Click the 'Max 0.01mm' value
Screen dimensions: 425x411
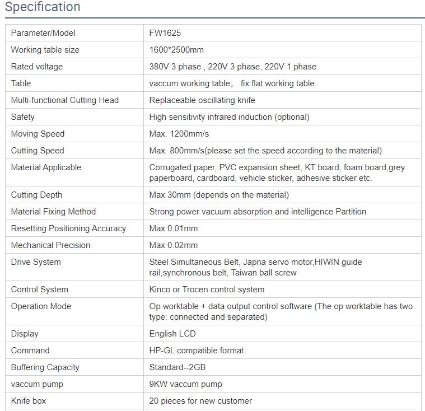tap(174, 228)
